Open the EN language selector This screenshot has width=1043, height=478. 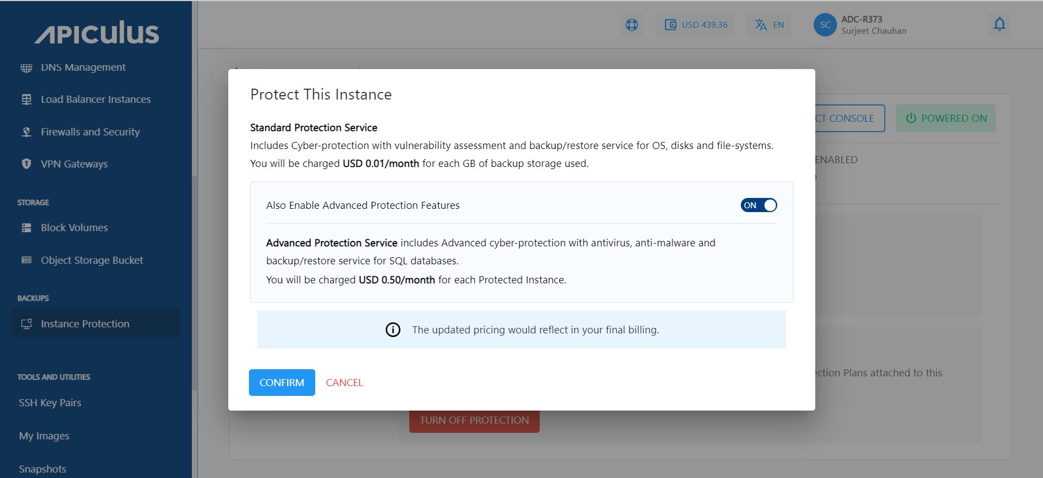pos(770,24)
